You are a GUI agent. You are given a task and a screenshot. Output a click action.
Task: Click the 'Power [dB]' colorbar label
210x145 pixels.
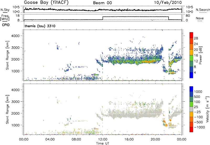(x=200, y=55)
